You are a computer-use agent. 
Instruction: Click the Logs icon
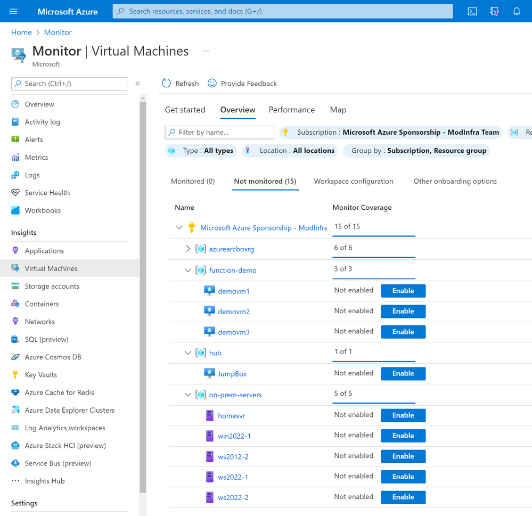[x=15, y=175]
